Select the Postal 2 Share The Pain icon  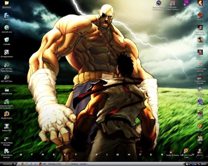(x=200, y=79)
